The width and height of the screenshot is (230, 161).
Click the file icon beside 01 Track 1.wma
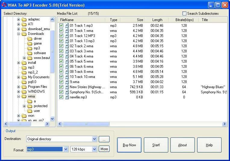coord(67,30)
